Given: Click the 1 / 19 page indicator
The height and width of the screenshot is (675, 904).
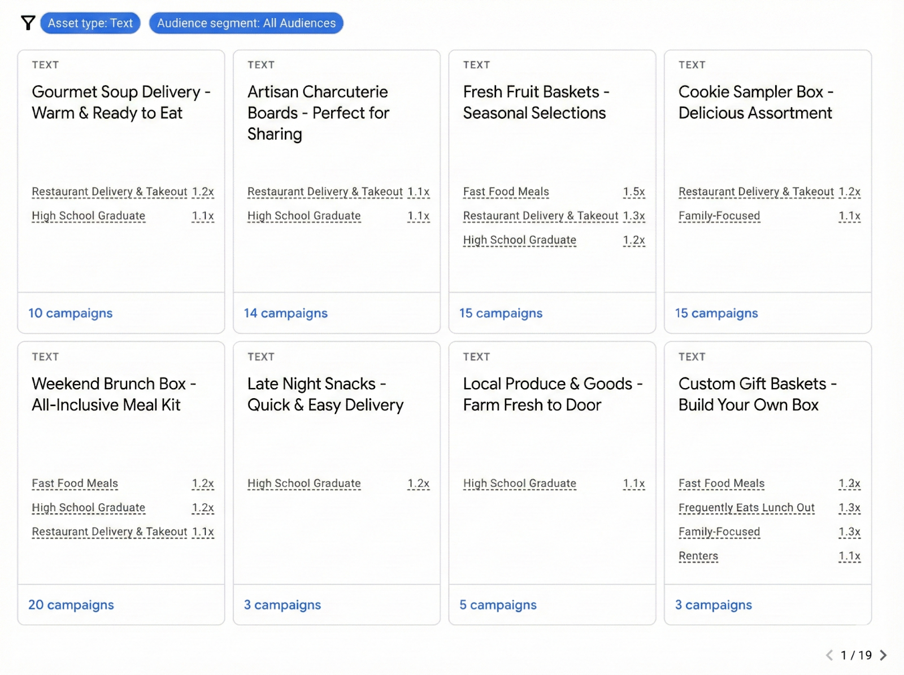Looking at the screenshot, I should pos(856,655).
